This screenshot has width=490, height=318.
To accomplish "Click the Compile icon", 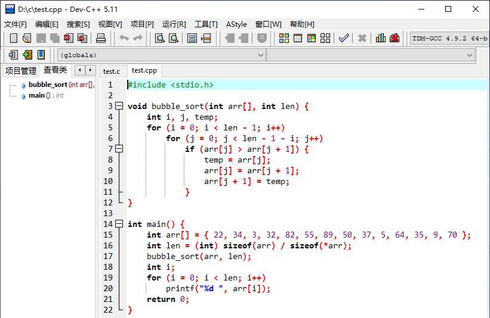I will [283, 38].
